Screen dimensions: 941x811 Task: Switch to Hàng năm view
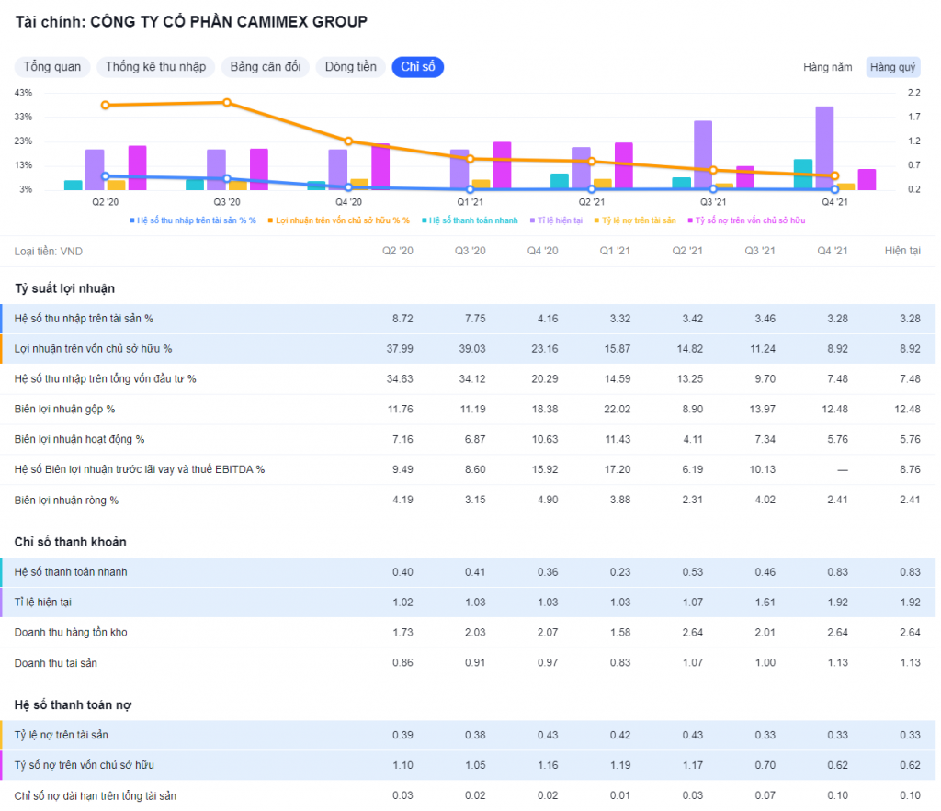click(828, 67)
